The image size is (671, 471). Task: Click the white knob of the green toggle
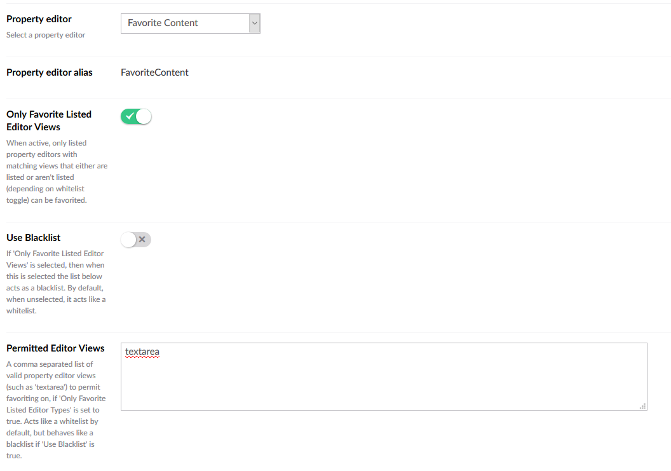tap(144, 116)
